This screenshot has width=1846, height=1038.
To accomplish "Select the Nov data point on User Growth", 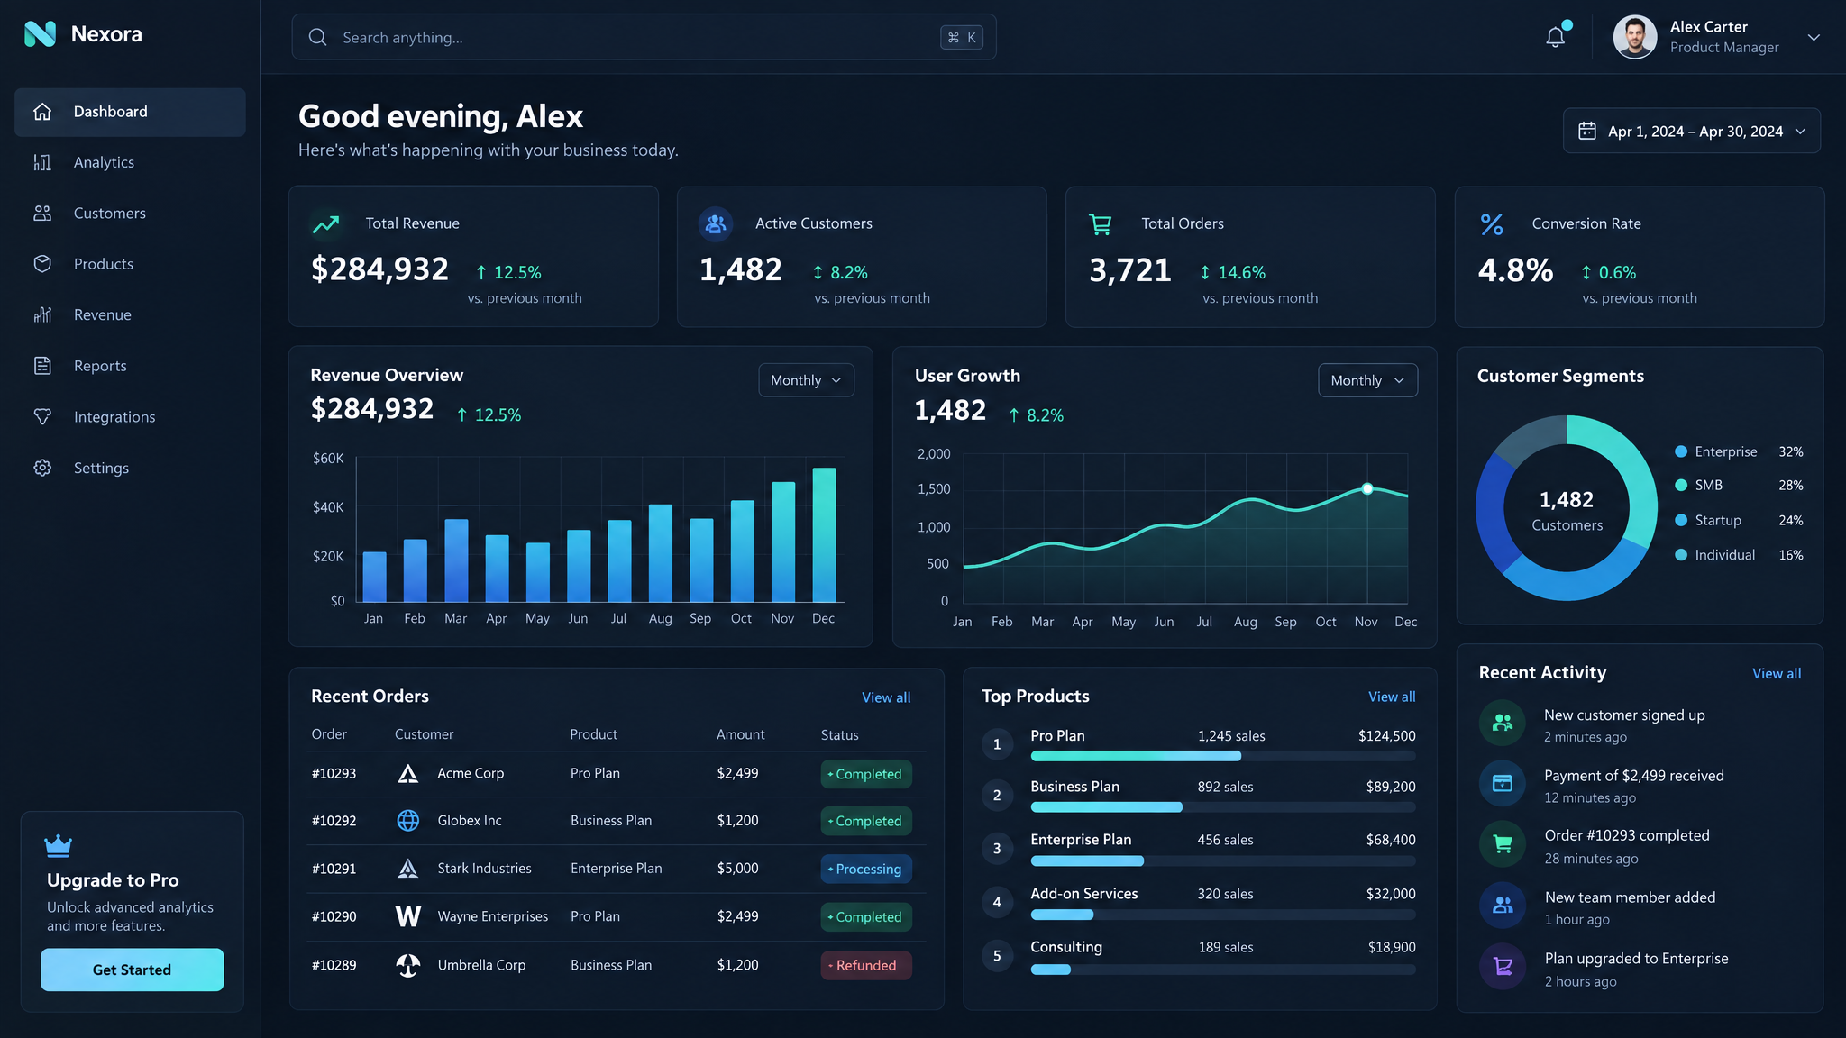I will [x=1367, y=488].
